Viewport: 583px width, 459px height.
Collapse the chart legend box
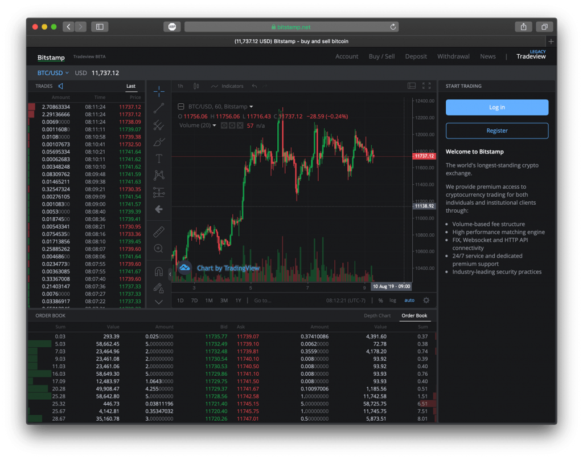click(x=180, y=107)
